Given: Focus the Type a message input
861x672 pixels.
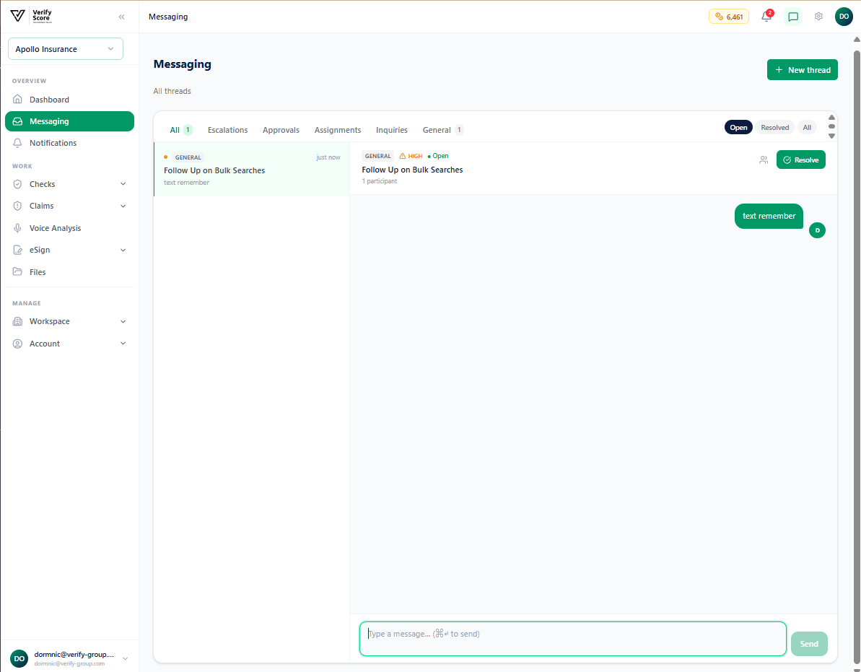Looking at the screenshot, I should click(x=573, y=639).
